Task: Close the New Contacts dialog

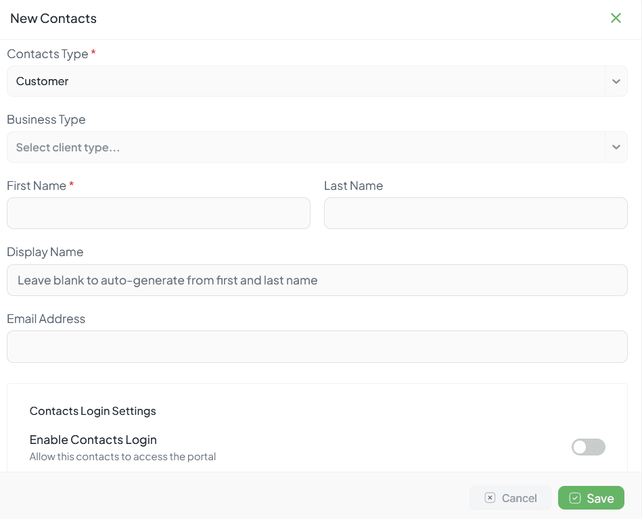Action: click(x=616, y=18)
